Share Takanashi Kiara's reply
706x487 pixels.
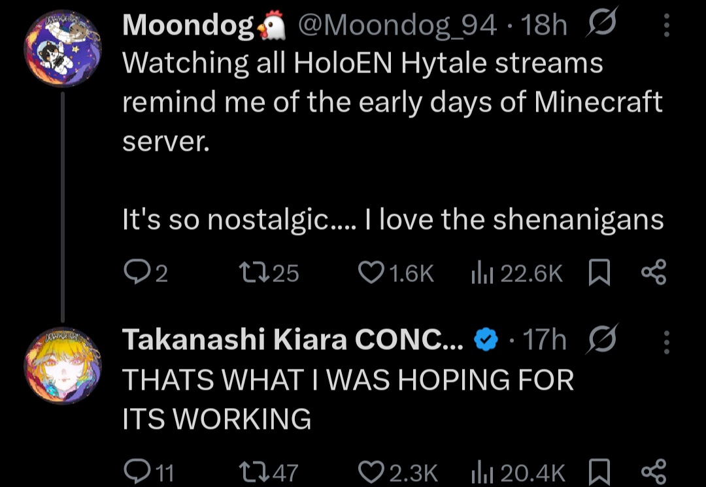pyautogui.click(x=653, y=472)
